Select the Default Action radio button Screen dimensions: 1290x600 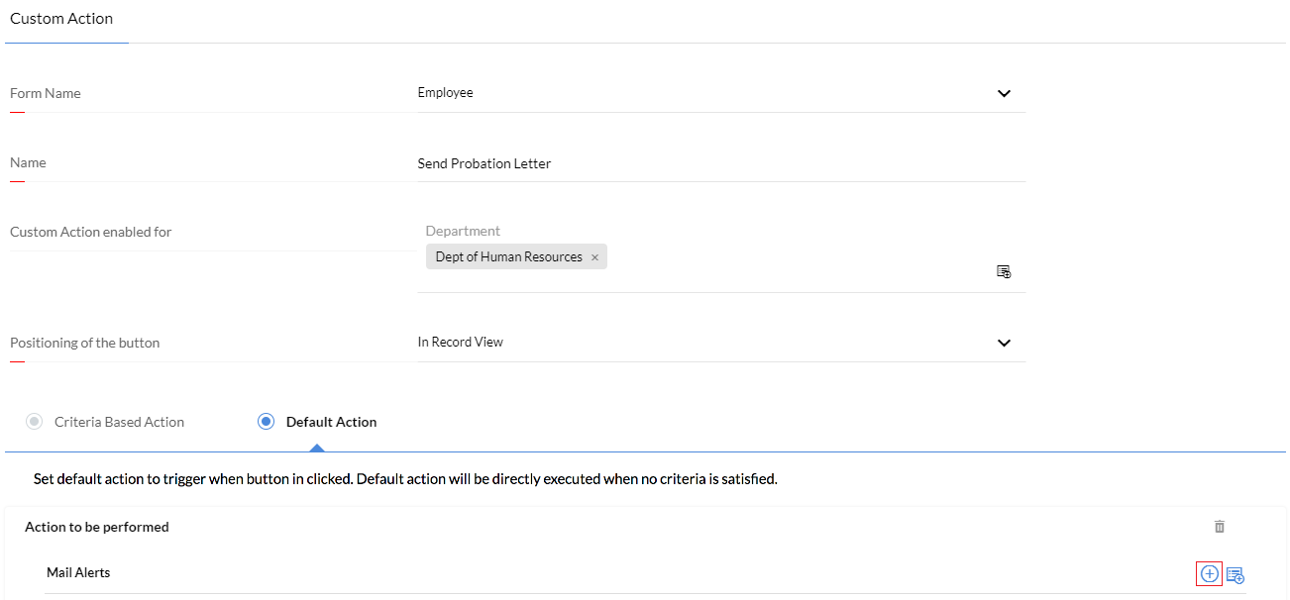pyautogui.click(x=266, y=422)
